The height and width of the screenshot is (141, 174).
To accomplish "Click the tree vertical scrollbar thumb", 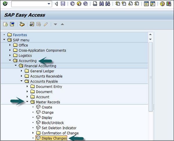I will [x=150, y=77].
